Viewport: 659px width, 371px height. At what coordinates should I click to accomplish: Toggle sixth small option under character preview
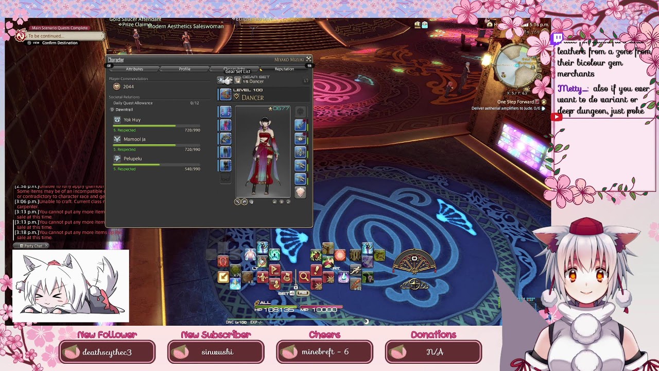[x=288, y=201]
